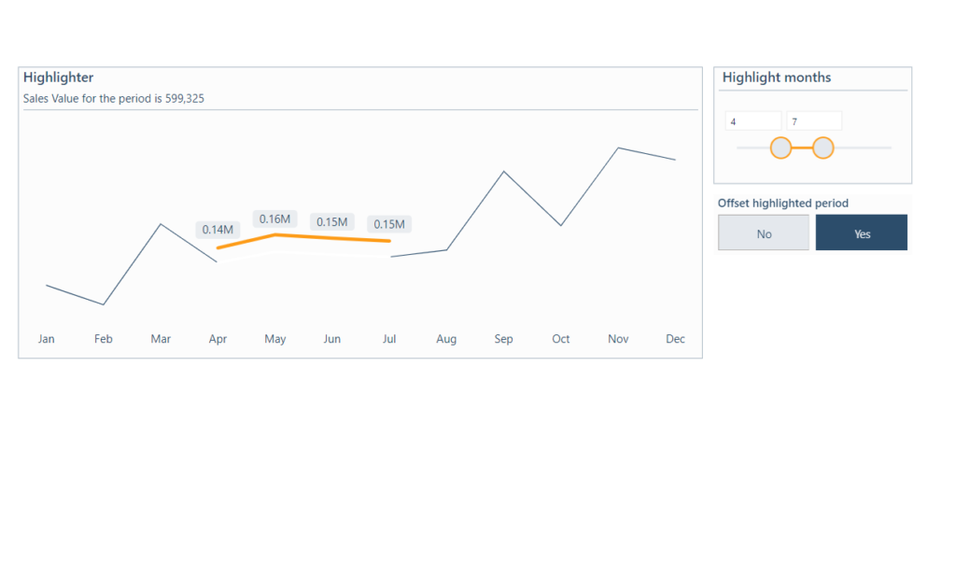The image size is (956, 578).
Task: Click the Mar axis label
Action: (x=161, y=339)
